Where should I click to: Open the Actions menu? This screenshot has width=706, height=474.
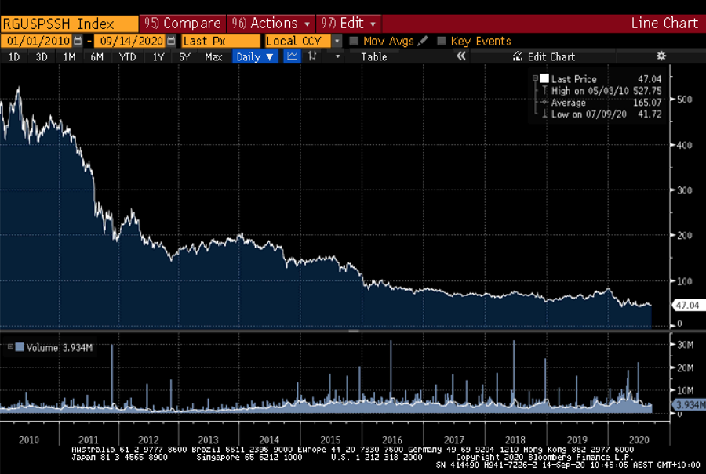271,24
